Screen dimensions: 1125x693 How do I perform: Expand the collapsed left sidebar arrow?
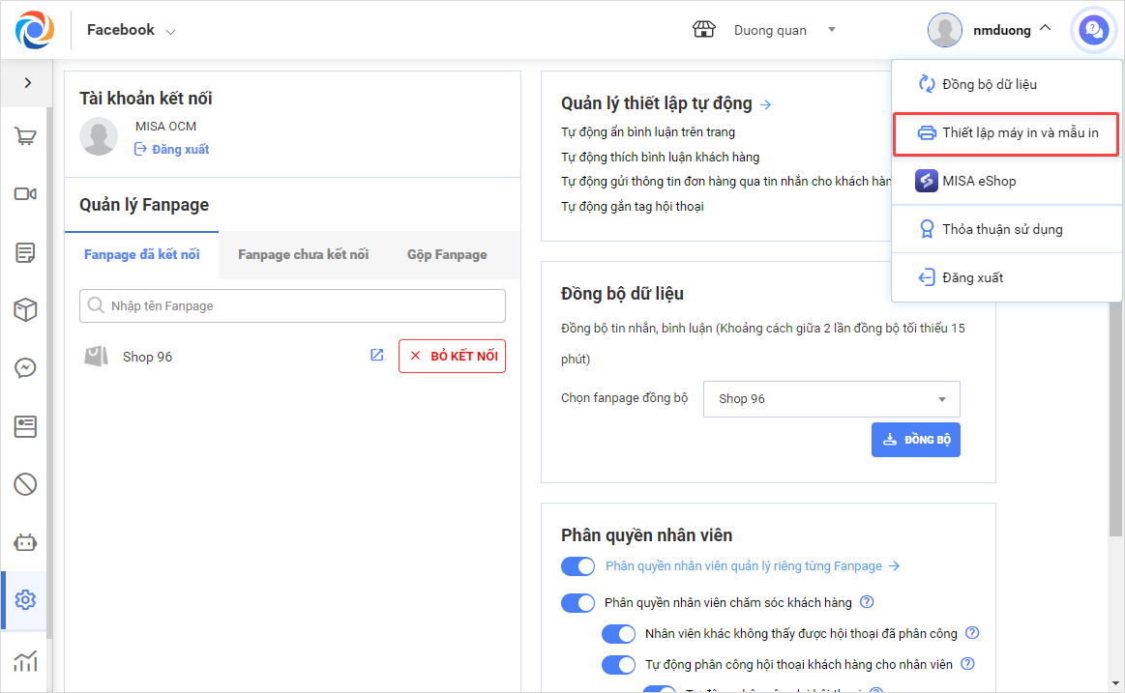click(27, 83)
